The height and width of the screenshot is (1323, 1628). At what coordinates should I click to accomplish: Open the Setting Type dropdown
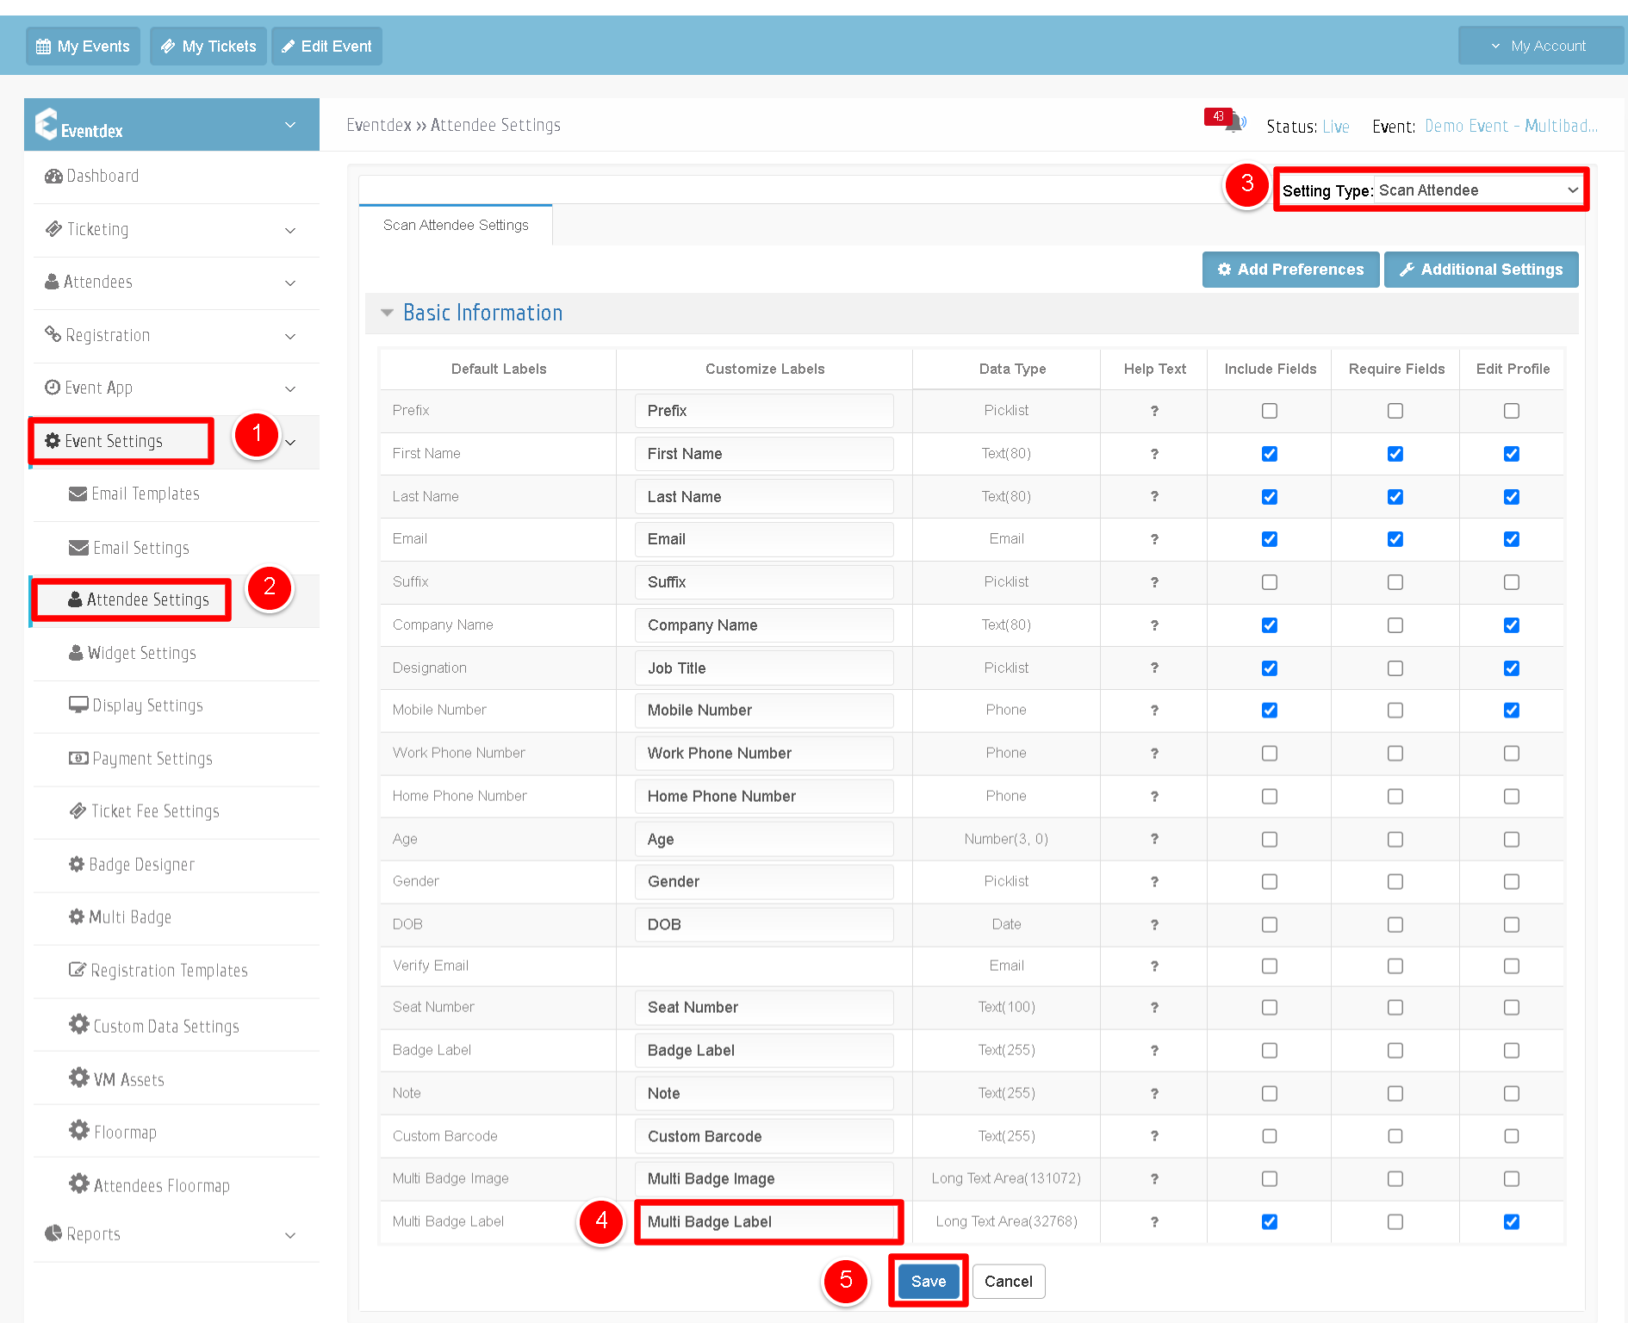pos(1479,190)
